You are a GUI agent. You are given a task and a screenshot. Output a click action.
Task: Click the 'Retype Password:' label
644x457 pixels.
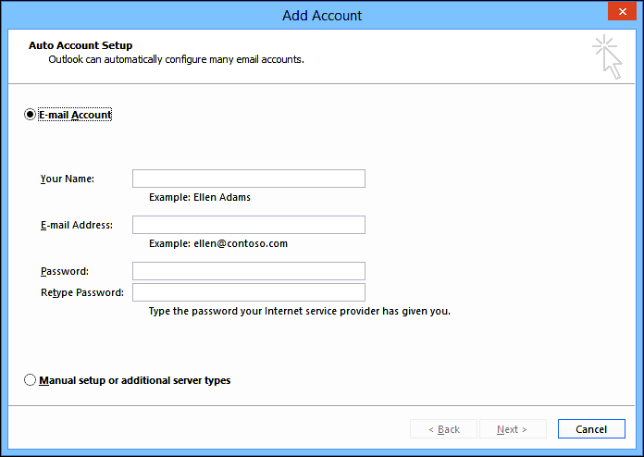click(82, 292)
